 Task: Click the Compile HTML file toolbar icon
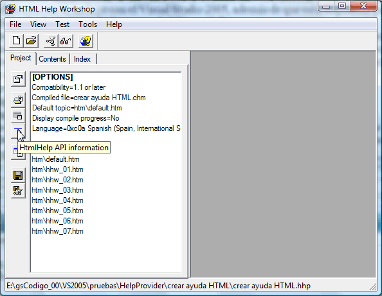(x=51, y=40)
